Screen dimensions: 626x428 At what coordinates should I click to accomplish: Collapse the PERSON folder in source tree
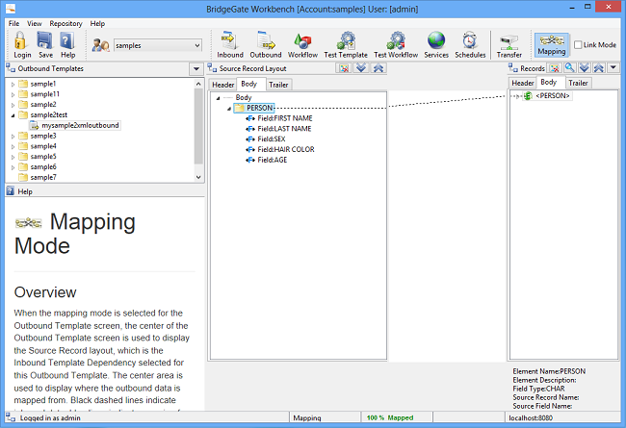pyautogui.click(x=229, y=108)
